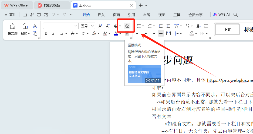Click the Print icon in quick toolbar
253x134 pixels.
coord(39,15)
